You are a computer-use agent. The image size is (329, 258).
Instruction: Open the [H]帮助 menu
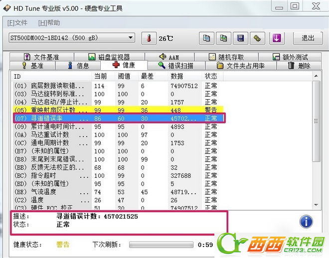(x=49, y=22)
